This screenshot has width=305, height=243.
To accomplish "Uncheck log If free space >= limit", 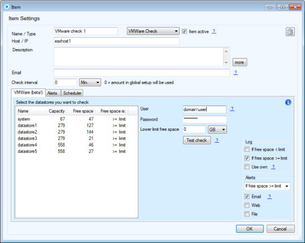I will (x=247, y=158).
